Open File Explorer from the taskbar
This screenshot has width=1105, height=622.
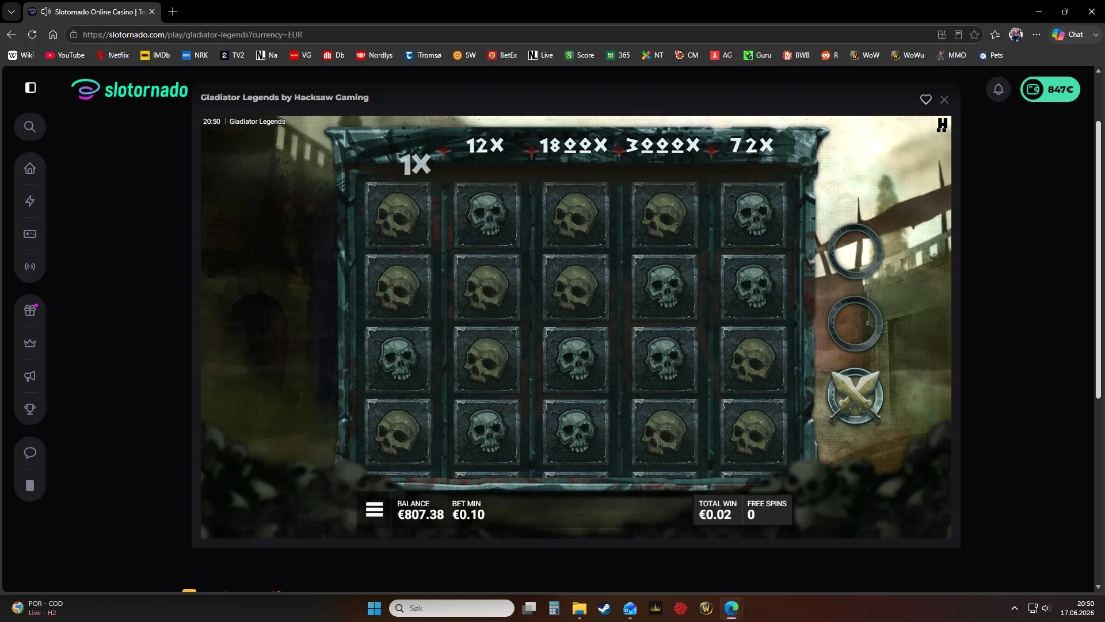[x=579, y=608]
